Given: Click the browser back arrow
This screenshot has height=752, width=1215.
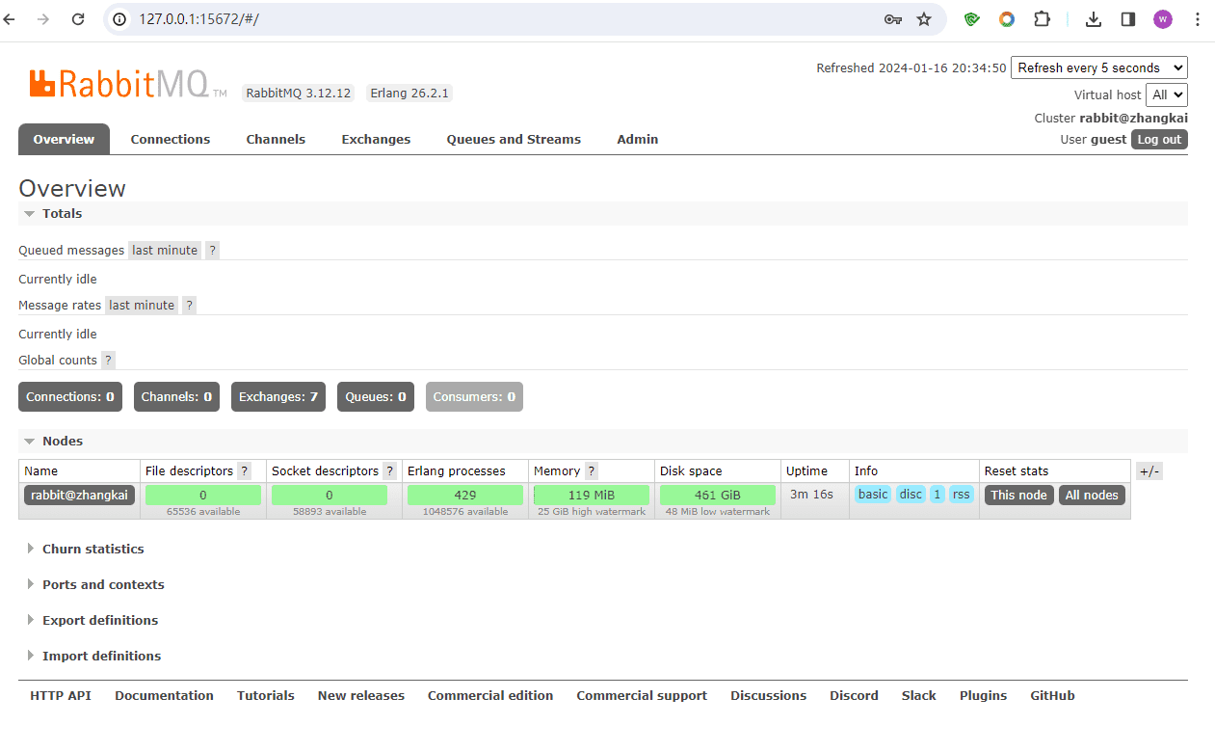Looking at the screenshot, I should point(9,19).
